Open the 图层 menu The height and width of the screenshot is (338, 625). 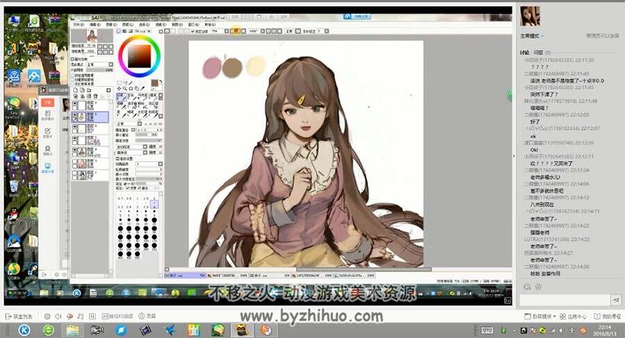tap(128, 24)
